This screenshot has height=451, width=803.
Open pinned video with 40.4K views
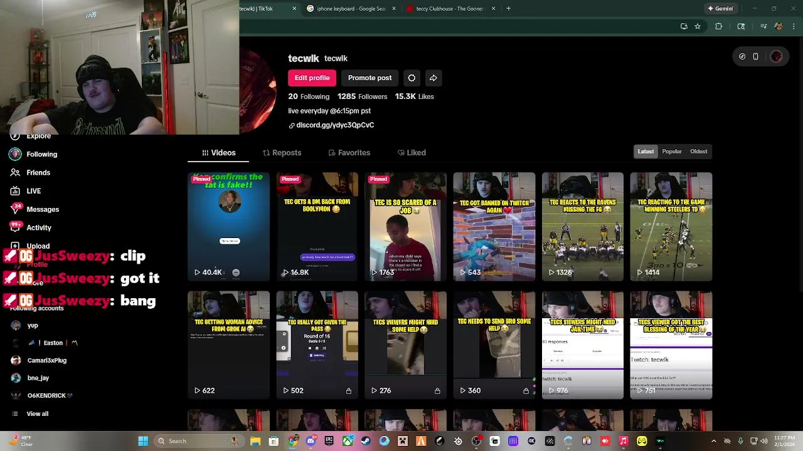click(x=228, y=227)
